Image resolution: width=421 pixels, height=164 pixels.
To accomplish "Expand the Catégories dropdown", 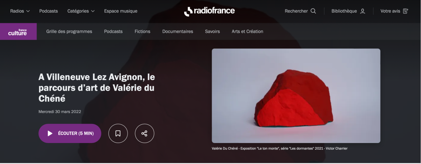I will [81, 11].
